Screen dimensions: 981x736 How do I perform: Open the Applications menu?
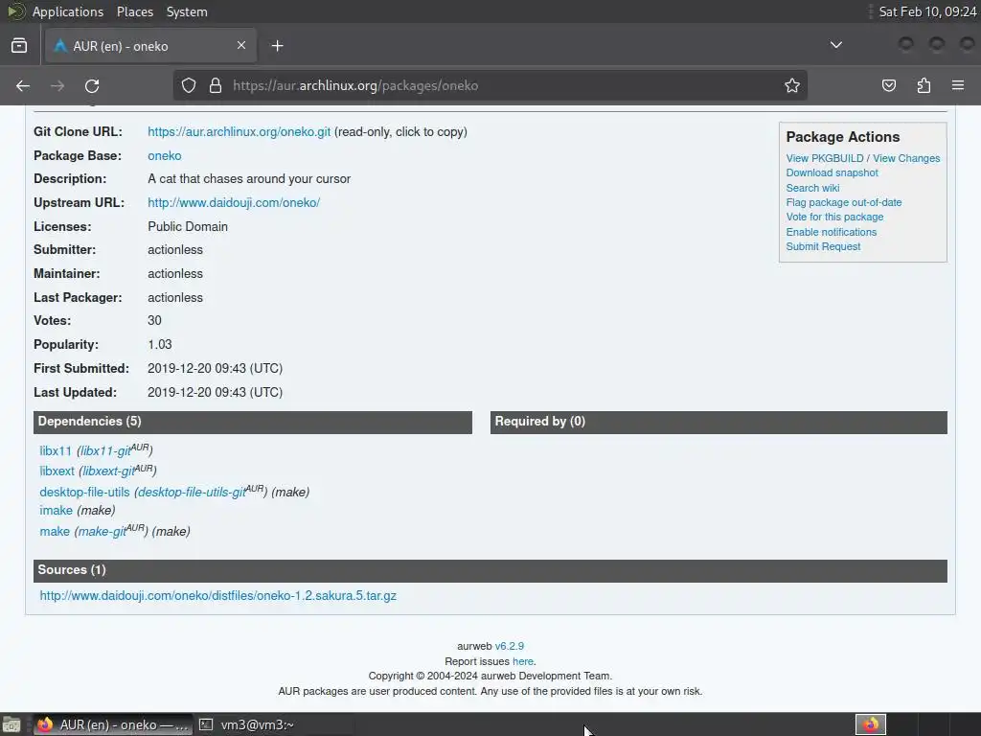pos(68,11)
